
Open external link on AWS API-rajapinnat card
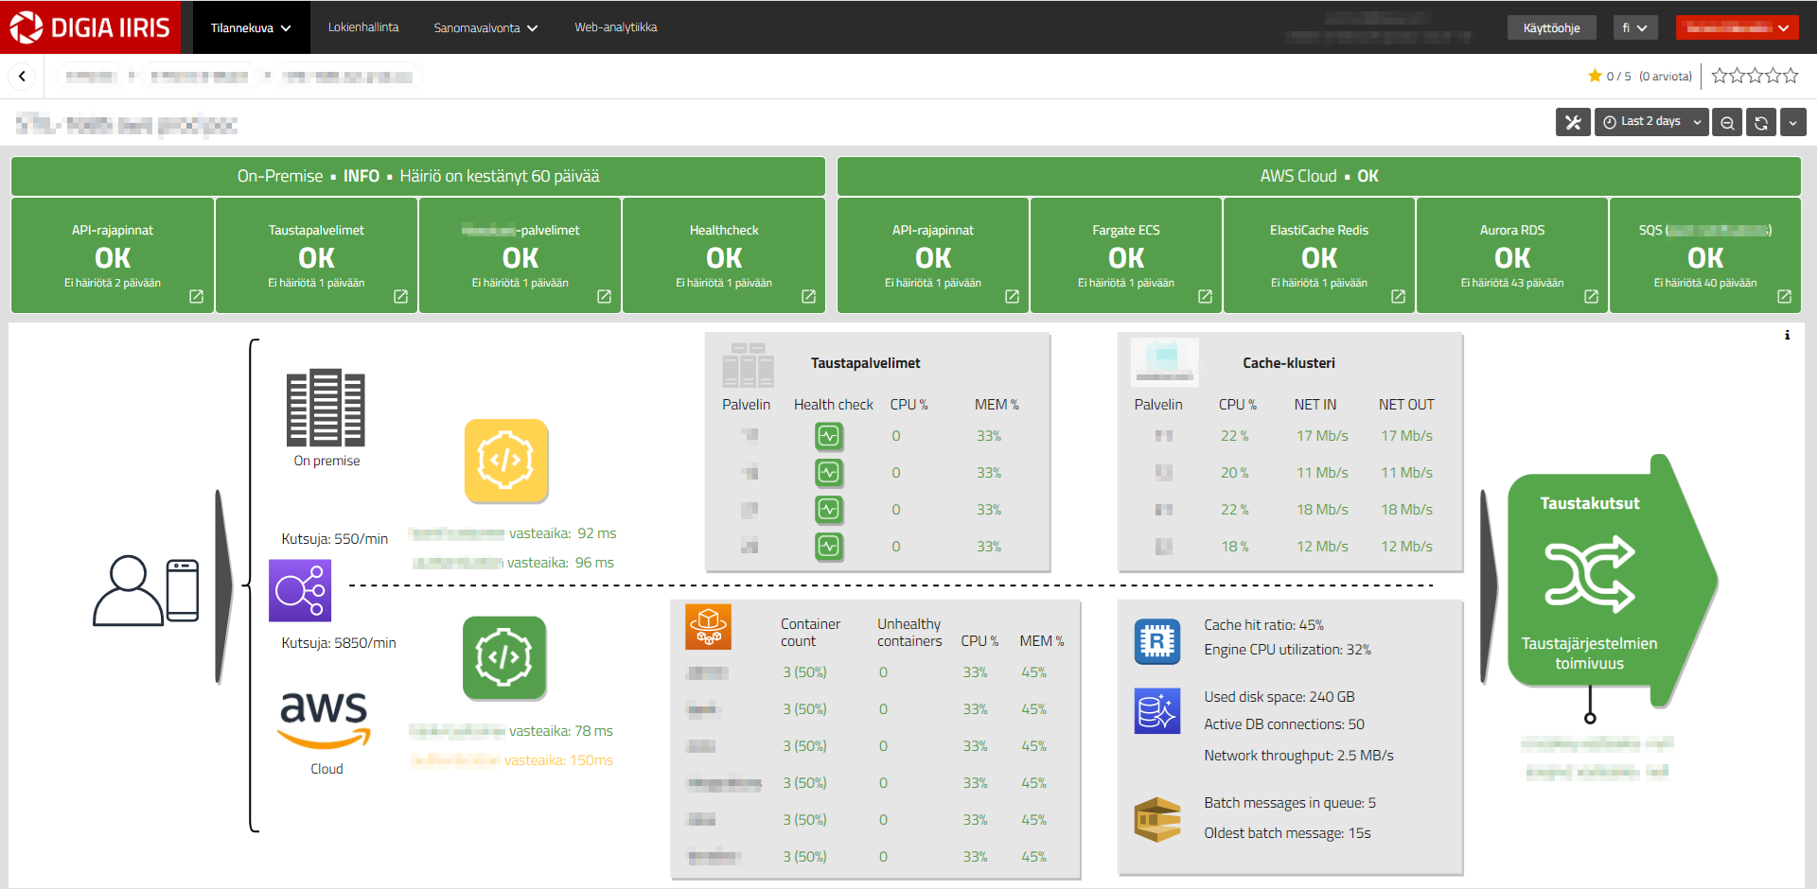(x=1012, y=296)
